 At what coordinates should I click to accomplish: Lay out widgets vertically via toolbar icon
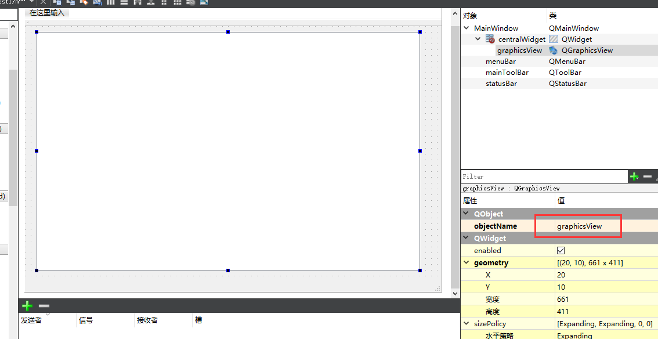tap(124, 2)
